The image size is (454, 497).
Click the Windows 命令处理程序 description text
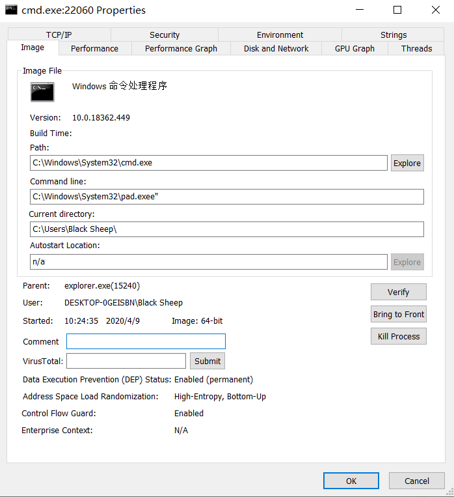120,86
